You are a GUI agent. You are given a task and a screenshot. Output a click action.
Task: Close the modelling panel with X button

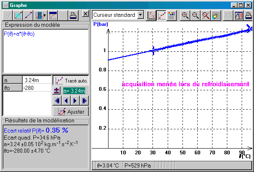[85, 14]
